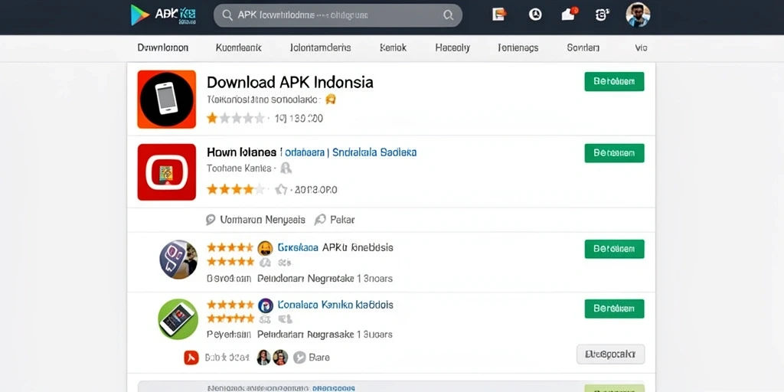784x392 pixels.
Task: Switch to the Dwwnlomon tab
Action: point(163,48)
